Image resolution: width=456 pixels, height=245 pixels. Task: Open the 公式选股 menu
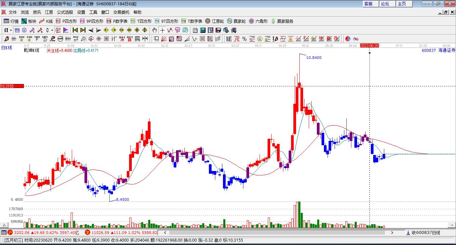pos(65,12)
